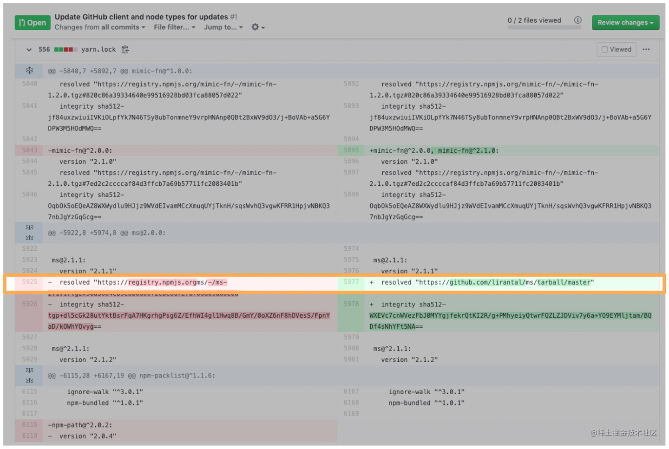Click the deleted integrity hash starting 'tgp+dl5cGk28utYkt'

click(x=189, y=320)
